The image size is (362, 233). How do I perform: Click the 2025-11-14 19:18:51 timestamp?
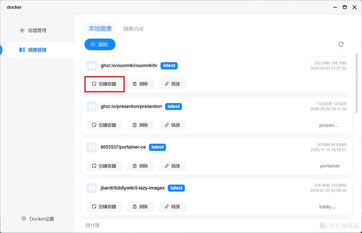(x=328, y=150)
